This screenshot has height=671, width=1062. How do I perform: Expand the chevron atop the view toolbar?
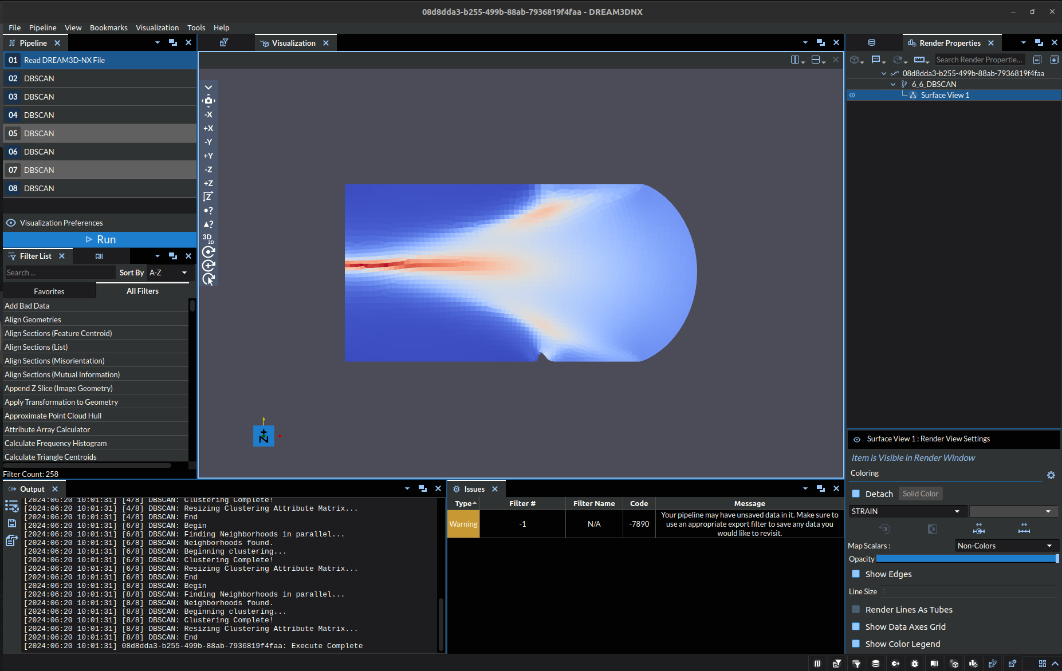tap(209, 88)
